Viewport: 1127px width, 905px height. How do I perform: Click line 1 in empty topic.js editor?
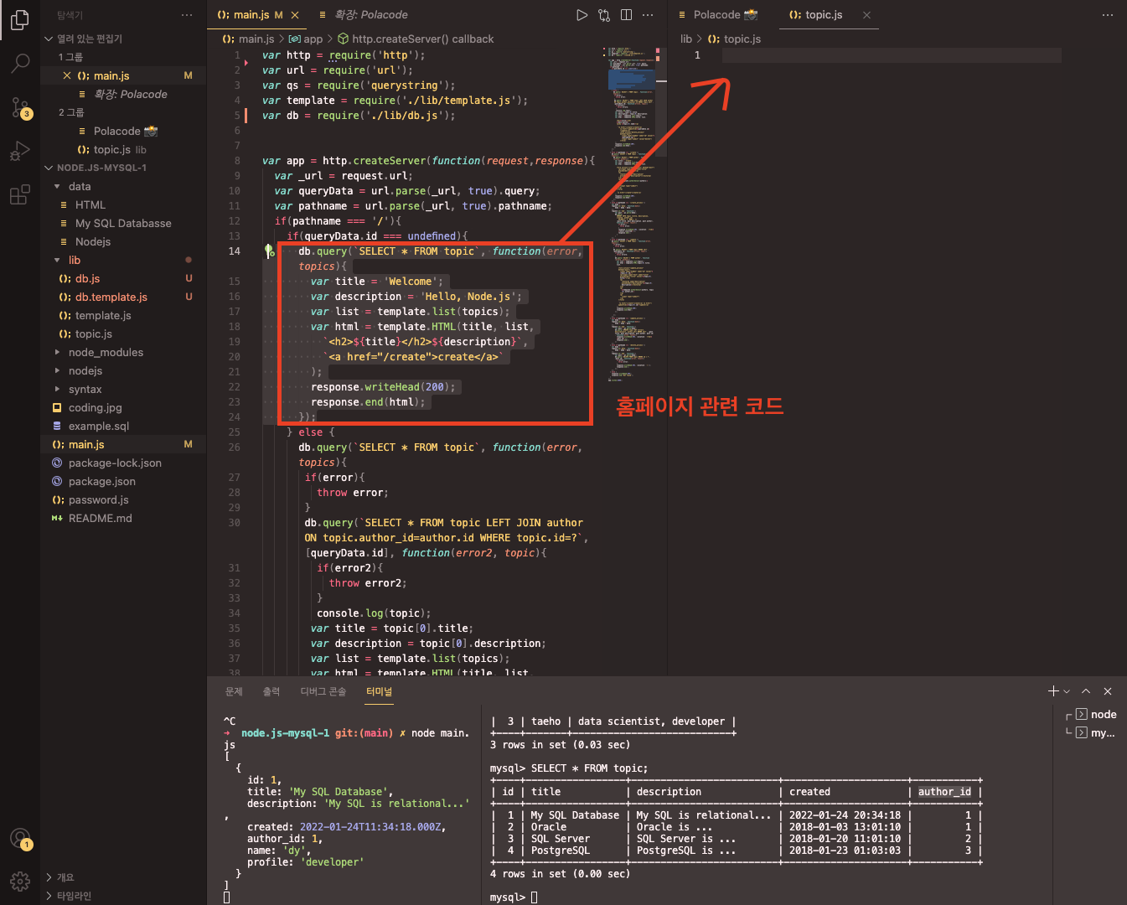[892, 55]
